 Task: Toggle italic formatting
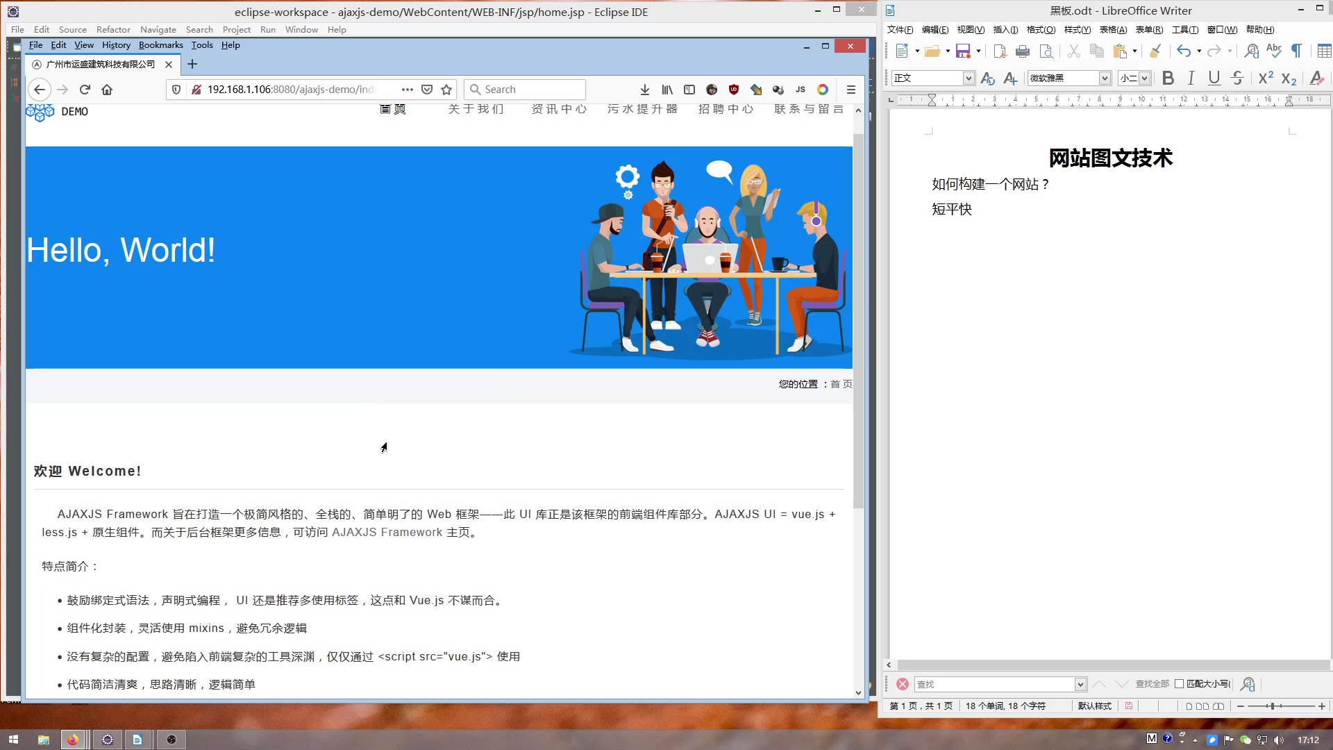(1191, 78)
